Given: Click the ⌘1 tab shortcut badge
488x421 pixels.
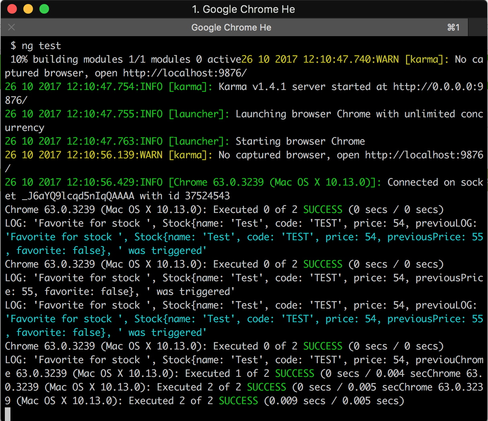Looking at the screenshot, I should [453, 27].
